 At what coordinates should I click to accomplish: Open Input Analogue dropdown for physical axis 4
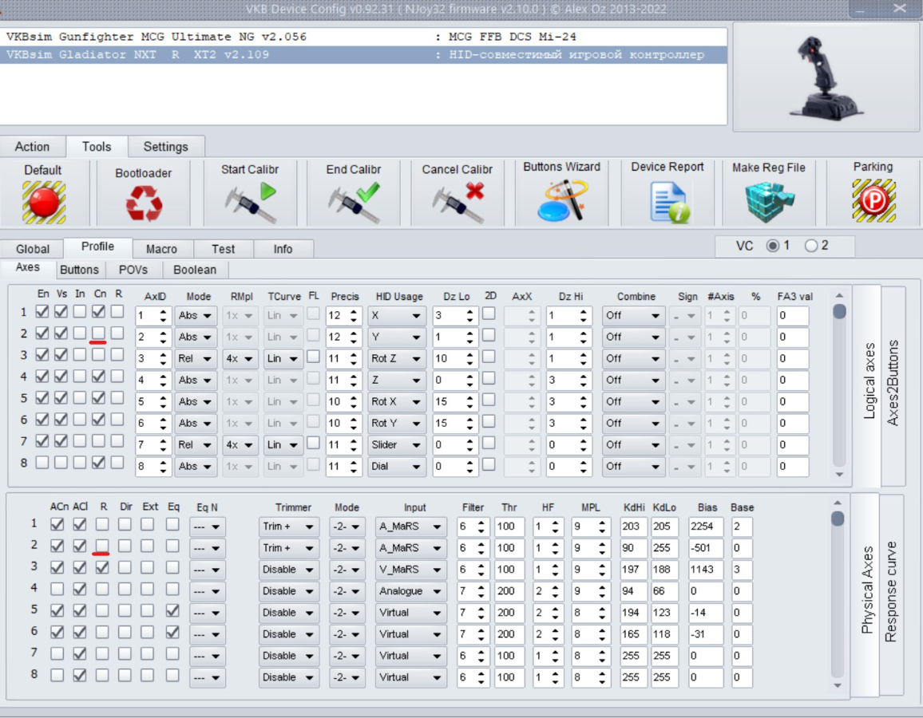(x=410, y=591)
